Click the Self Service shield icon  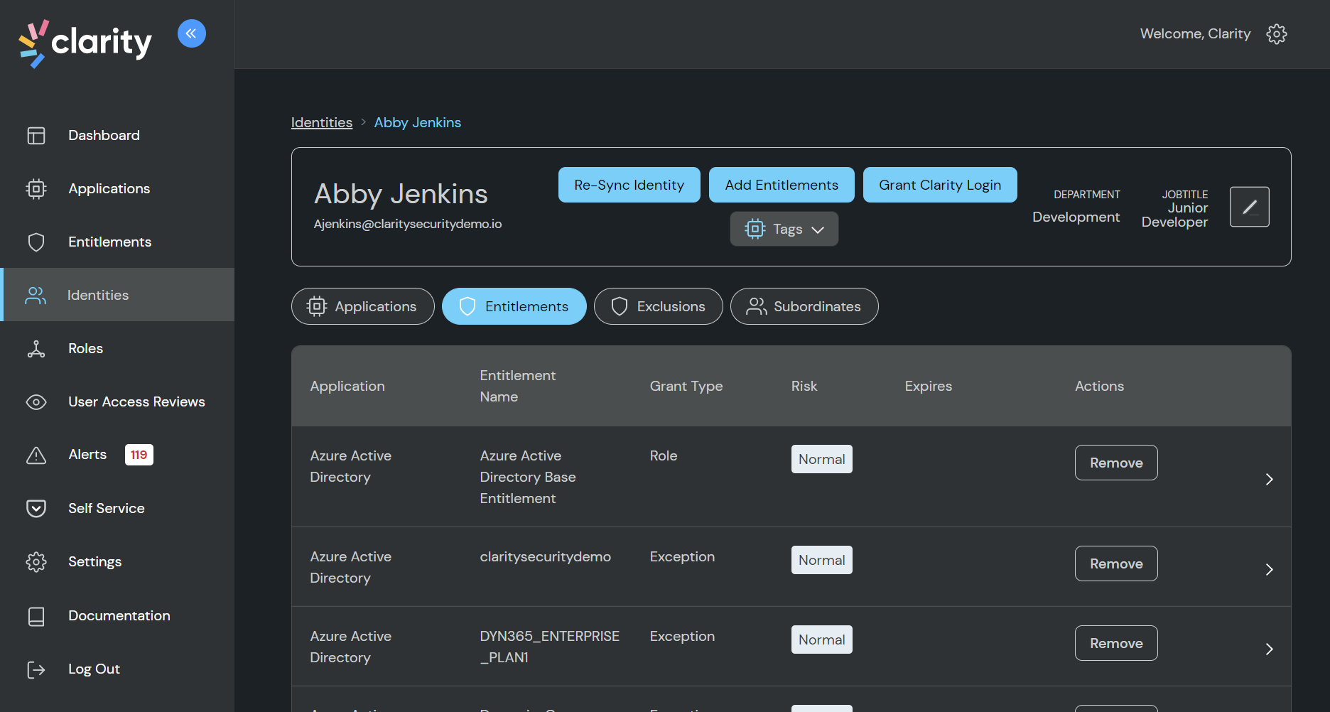pos(36,508)
